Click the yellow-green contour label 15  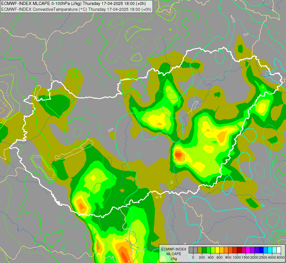coord(4,120)
